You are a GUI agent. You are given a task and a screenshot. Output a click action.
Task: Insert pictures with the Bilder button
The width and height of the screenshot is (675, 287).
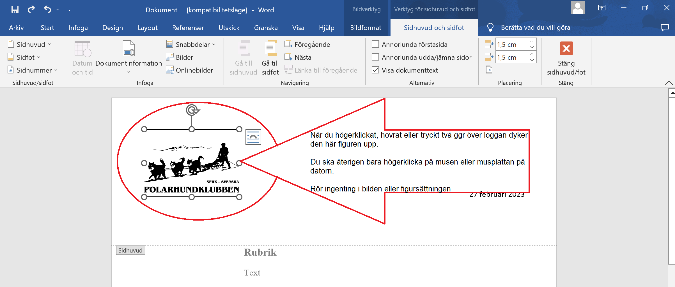180,57
